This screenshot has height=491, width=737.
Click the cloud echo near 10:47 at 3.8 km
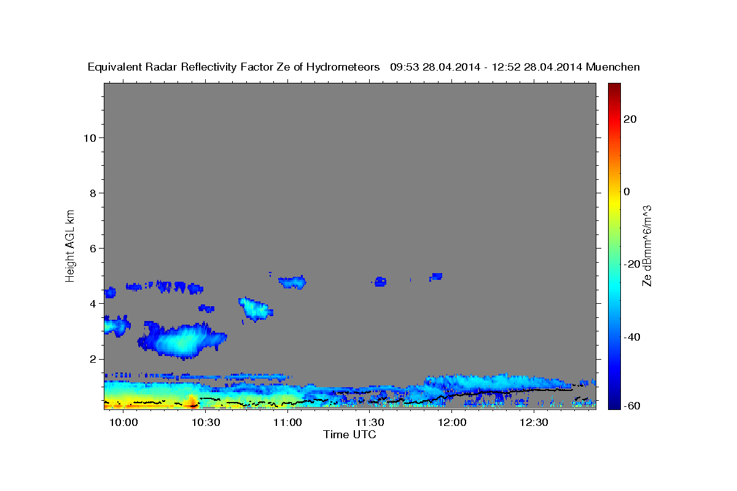tap(256, 309)
